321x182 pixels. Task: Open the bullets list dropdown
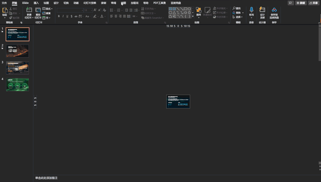(x=115, y=10)
